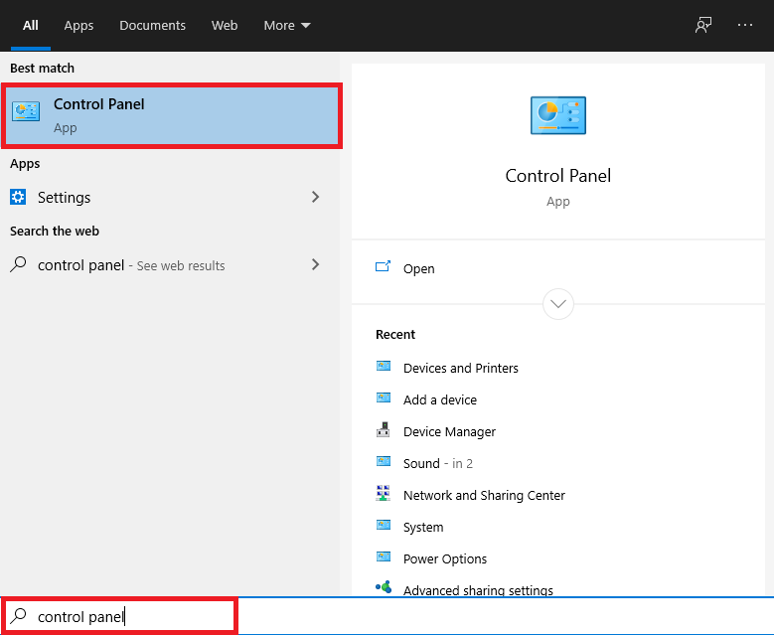Click the feedback icon in top bar
Image resolution: width=774 pixels, height=635 pixels.
703,26
